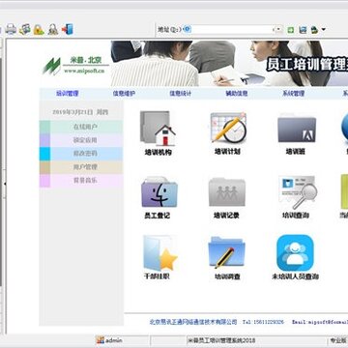Open the 培训班 dark folder icon

pos(297,129)
